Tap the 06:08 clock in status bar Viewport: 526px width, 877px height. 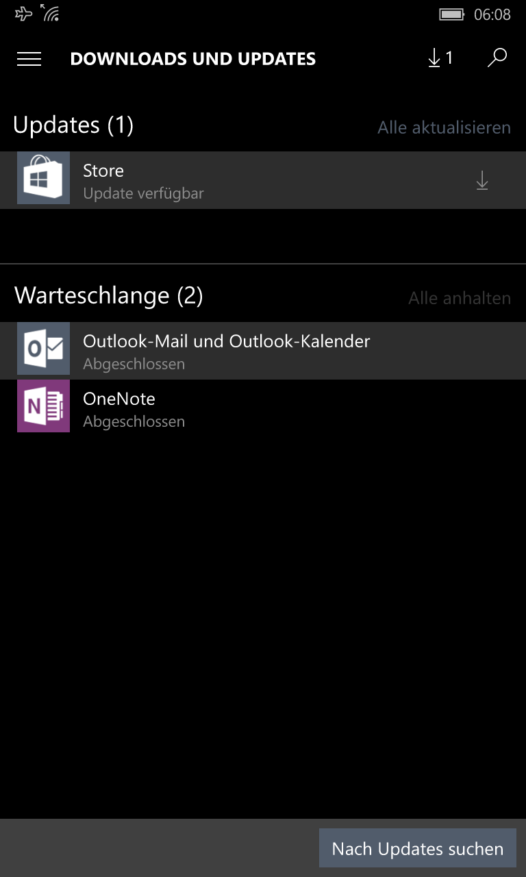[x=492, y=14]
